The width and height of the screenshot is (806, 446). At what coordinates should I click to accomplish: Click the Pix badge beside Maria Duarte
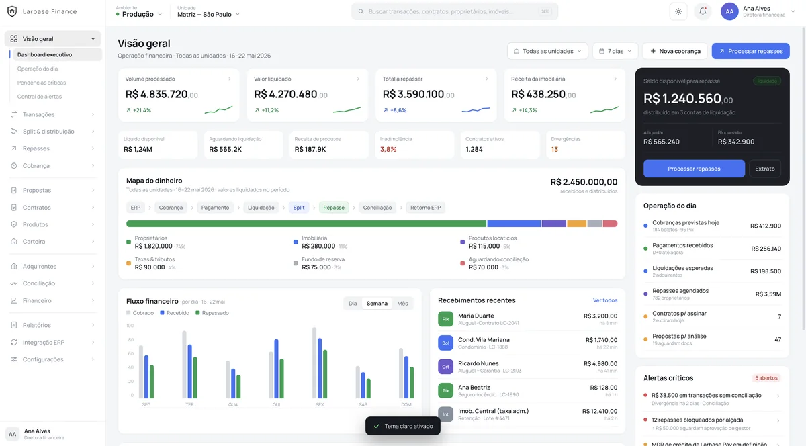pos(445,319)
